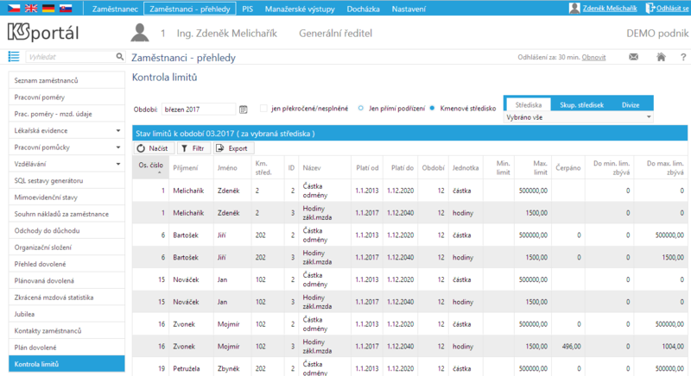Open messages via the envelope icon
Viewport: 691px width, 376px height.
(633, 57)
